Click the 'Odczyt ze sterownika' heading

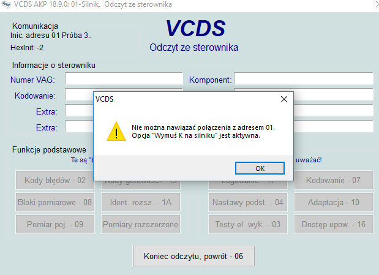[194, 47]
